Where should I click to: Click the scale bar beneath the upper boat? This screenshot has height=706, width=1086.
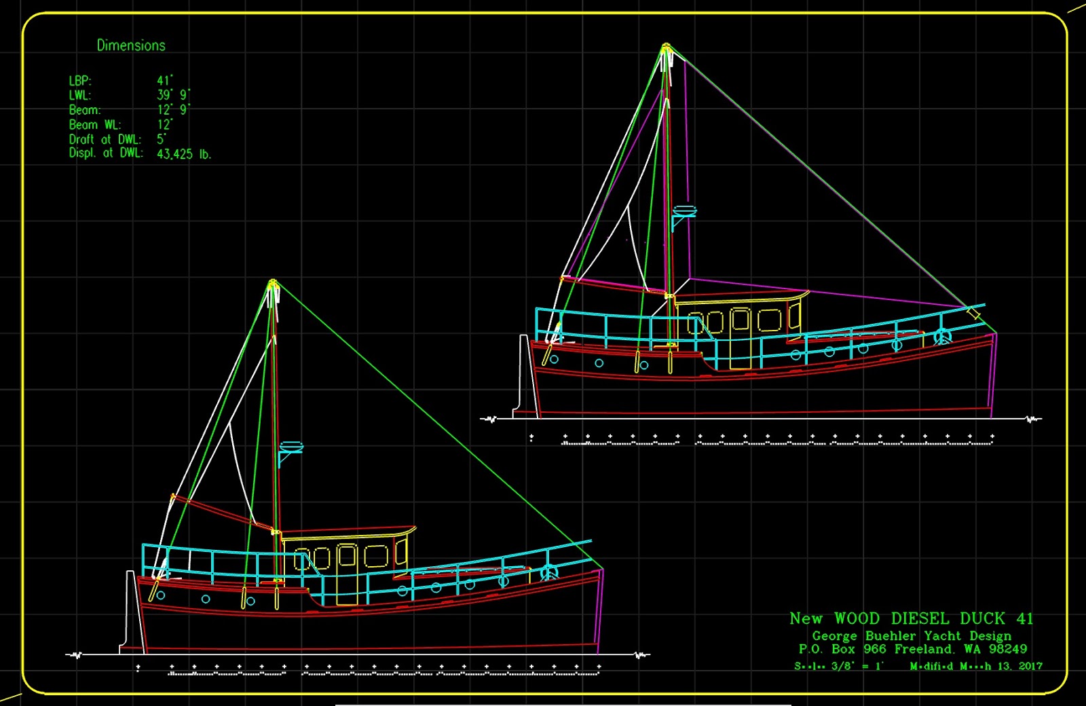pyautogui.click(x=762, y=440)
